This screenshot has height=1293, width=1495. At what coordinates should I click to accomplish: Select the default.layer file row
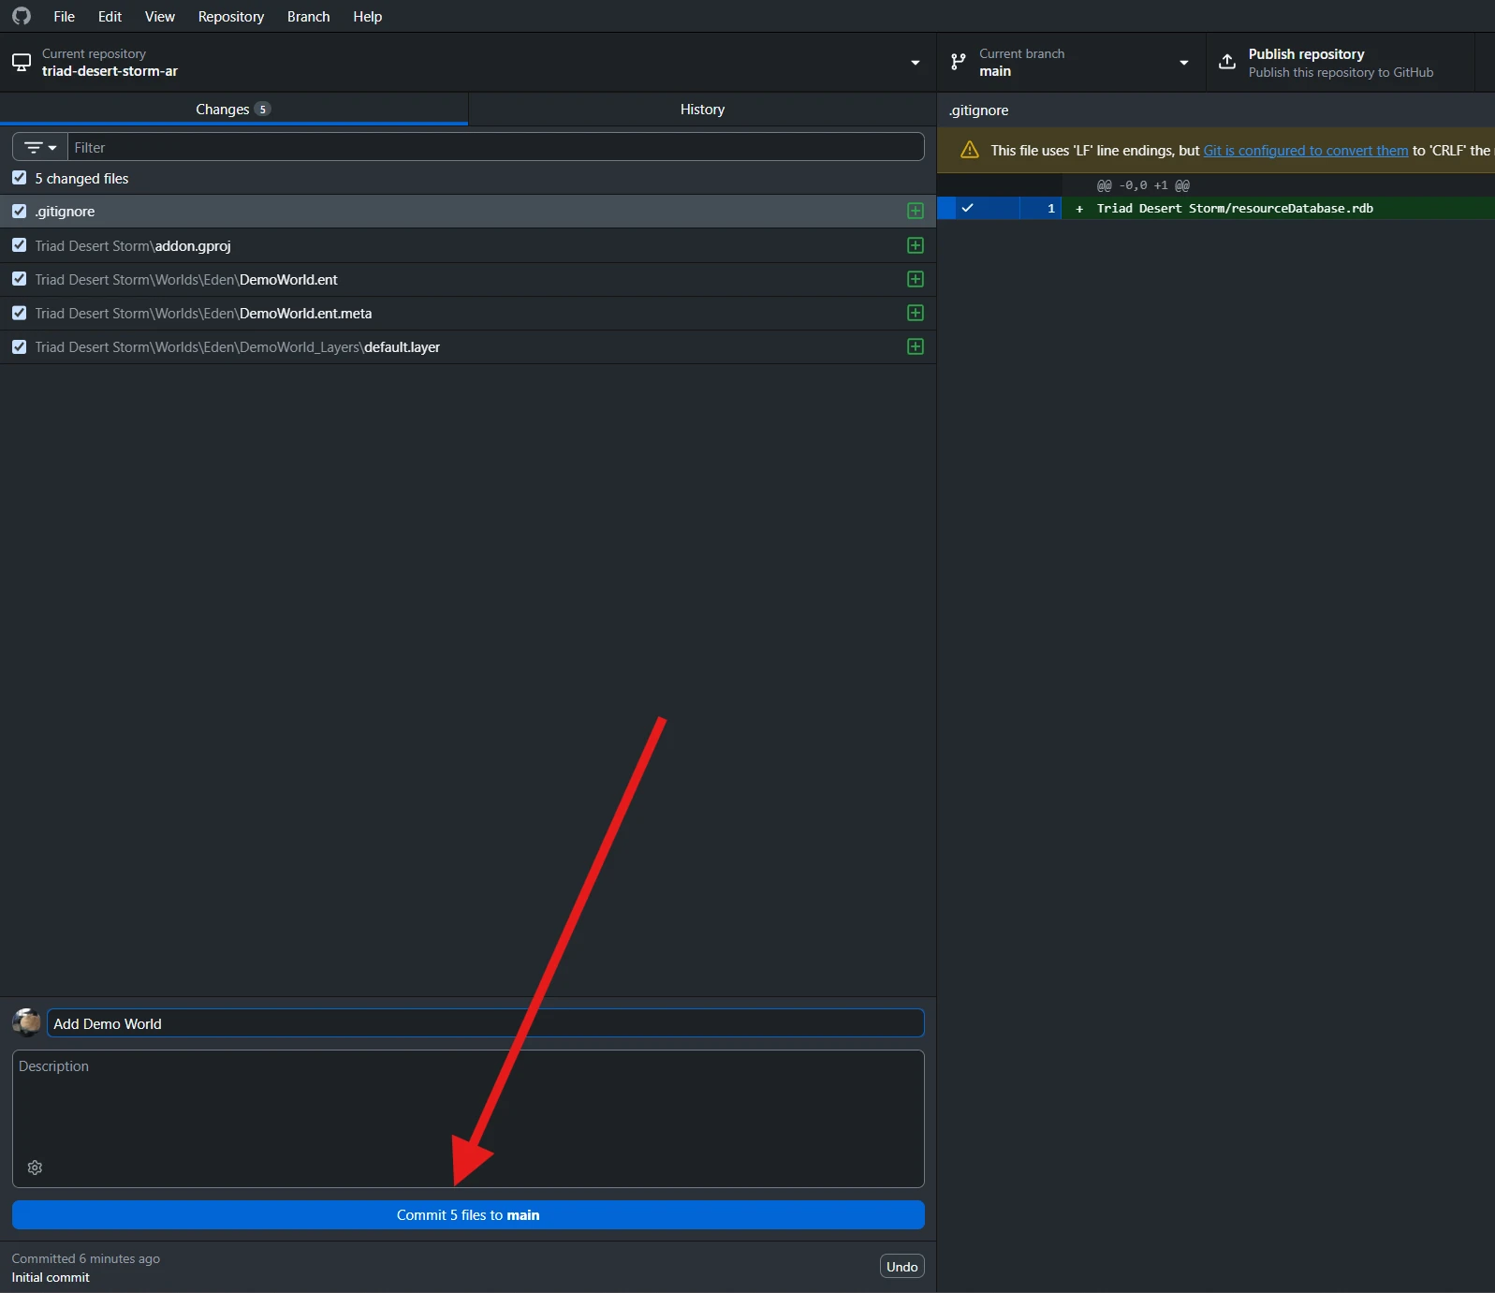click(468, 346)
